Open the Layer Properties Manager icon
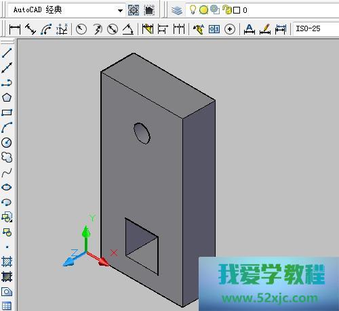 [x=177, y=10]
